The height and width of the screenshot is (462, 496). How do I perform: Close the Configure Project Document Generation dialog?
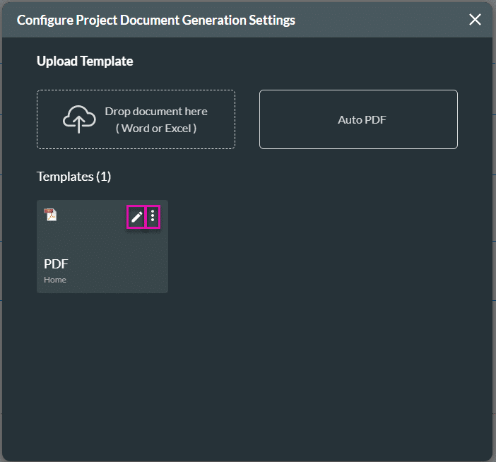475,20
